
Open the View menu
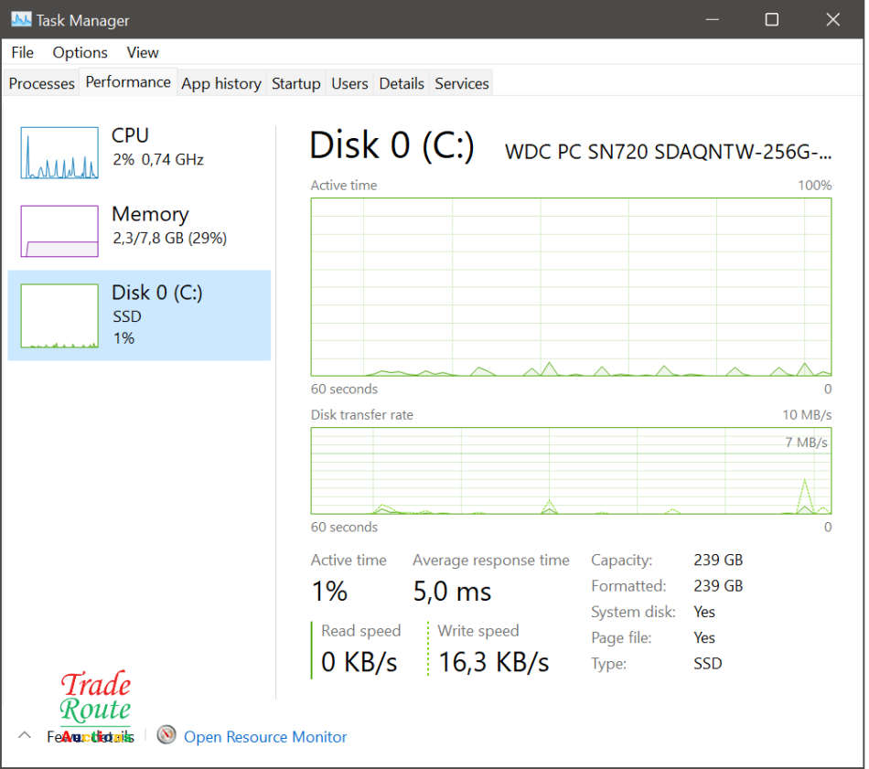pyautogui.click(x=143, y=52)
